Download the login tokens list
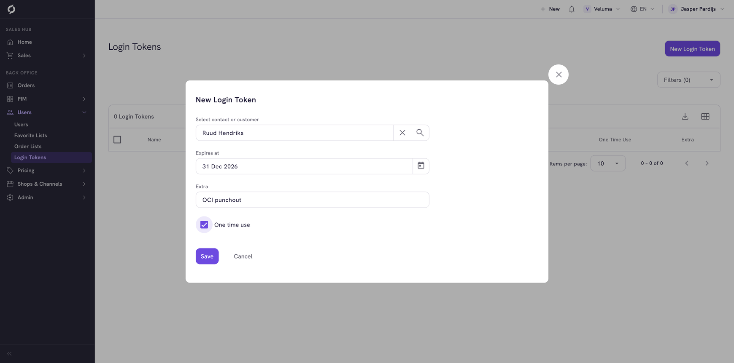 pyautogui.click(x=685, y=117)
